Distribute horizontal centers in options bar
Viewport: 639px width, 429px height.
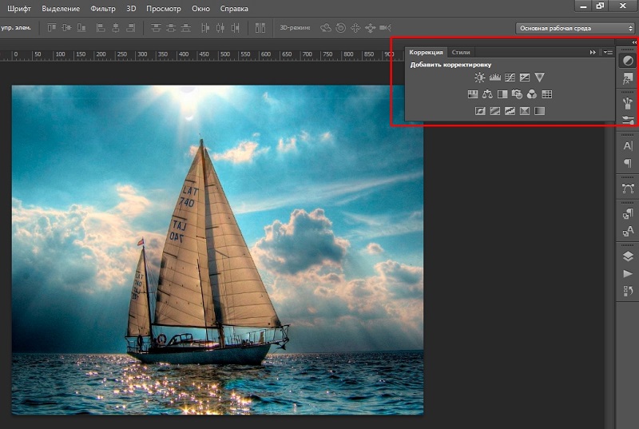(x=220, y=28)
